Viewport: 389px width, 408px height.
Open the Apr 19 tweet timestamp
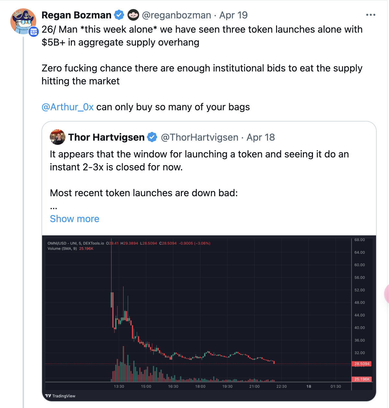233,15
